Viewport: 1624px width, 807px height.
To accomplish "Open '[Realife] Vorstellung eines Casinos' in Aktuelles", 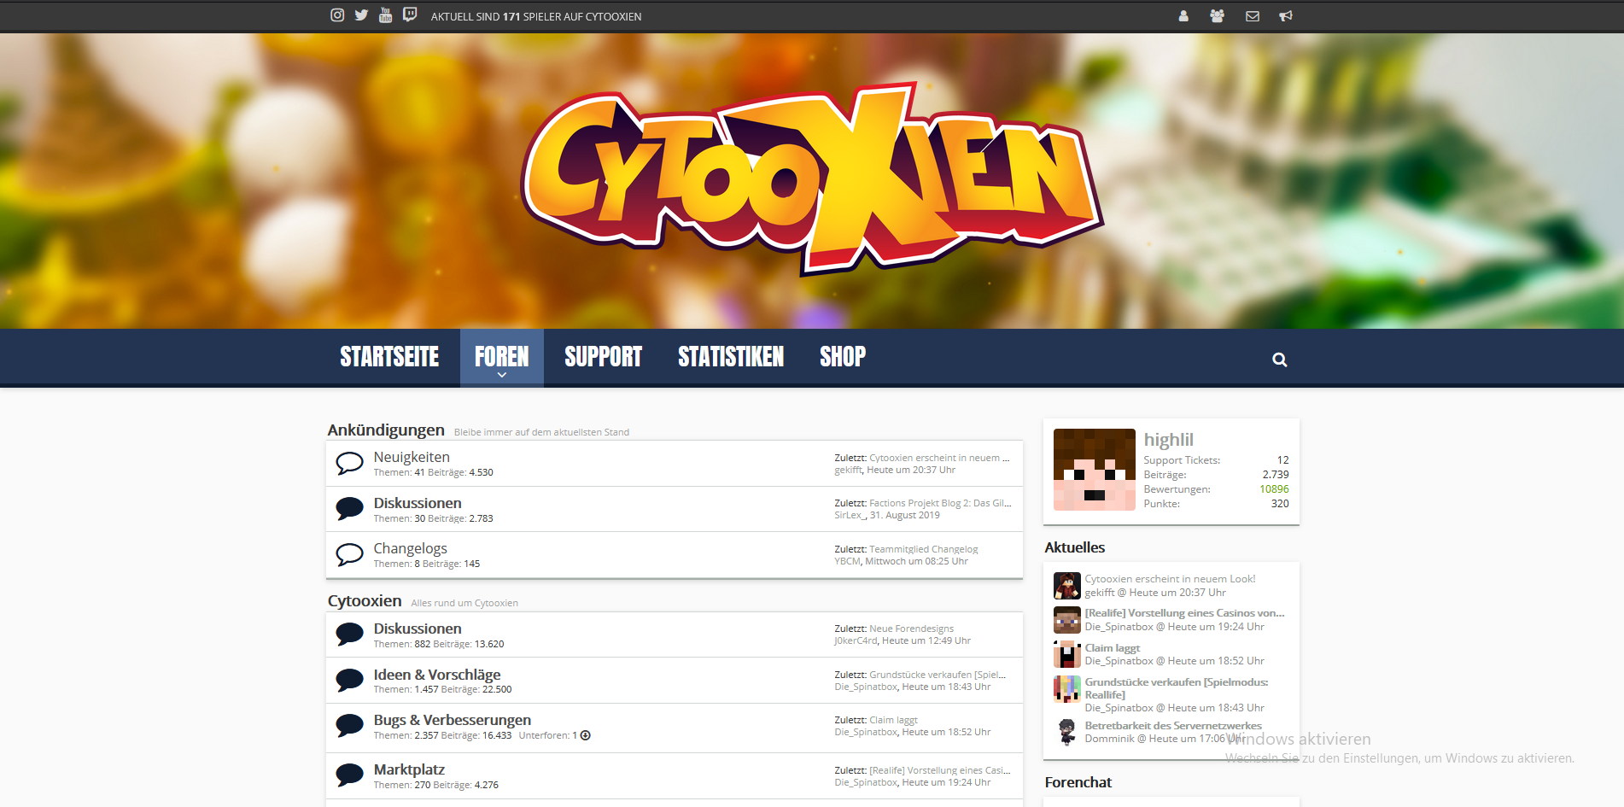I will coord(1184,613).
